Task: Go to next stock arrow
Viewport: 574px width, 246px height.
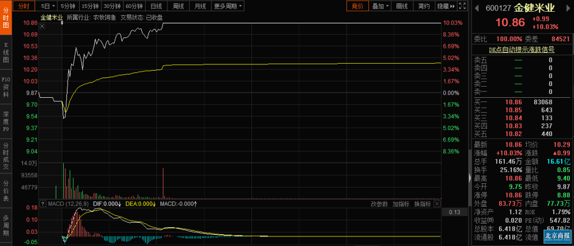Action: [569, 7]
